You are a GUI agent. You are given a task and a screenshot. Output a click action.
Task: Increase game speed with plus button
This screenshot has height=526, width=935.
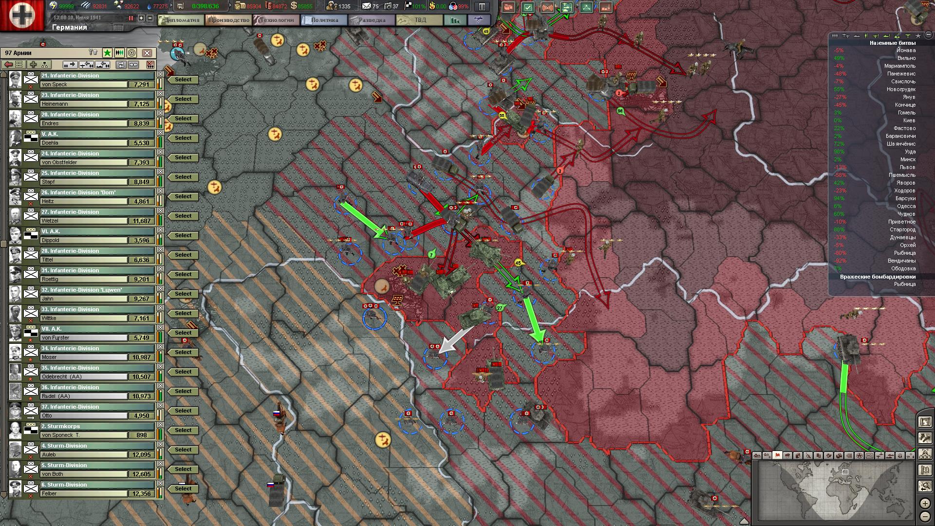[141, 18]
